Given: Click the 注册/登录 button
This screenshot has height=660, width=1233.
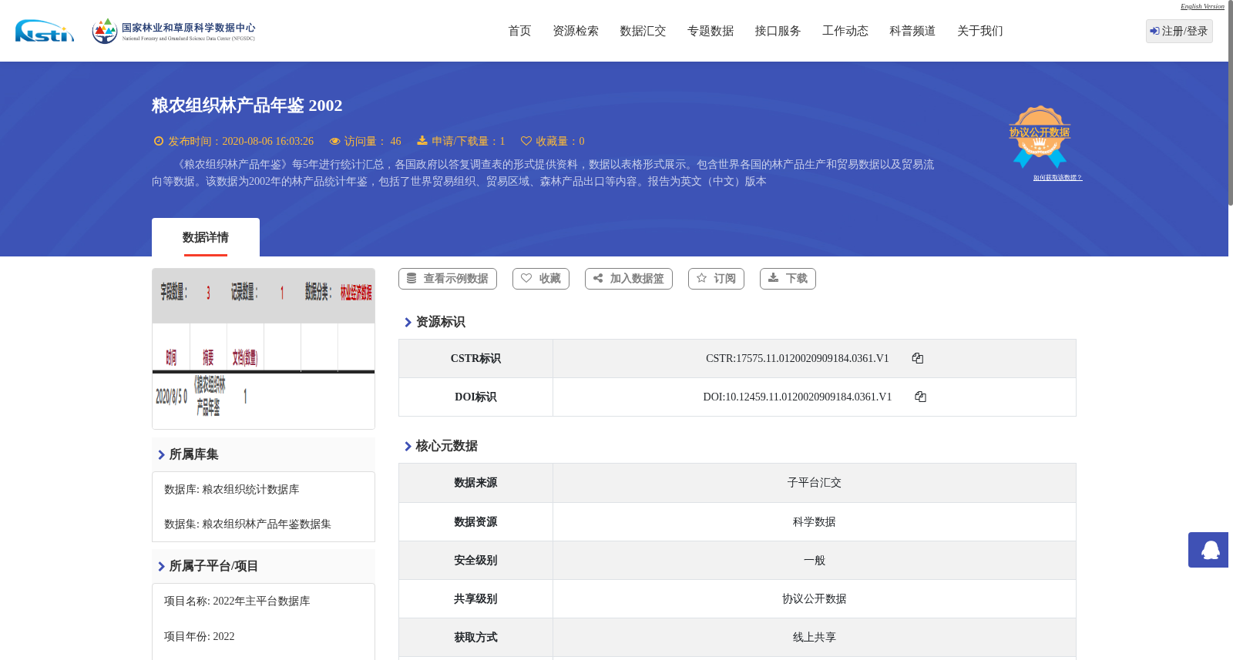Looking at the screenshot, I should 1179,31.
